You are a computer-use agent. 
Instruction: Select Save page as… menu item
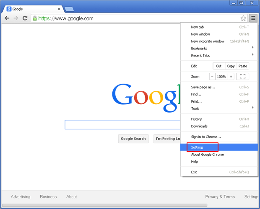point(219,87)
